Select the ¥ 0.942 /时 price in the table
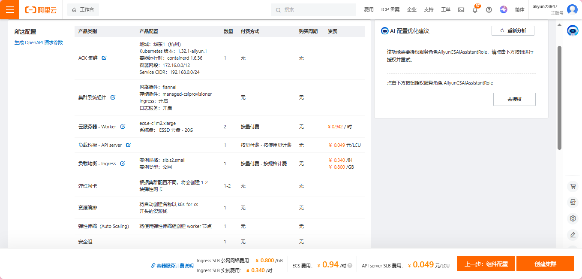This screenshot has height=279, width=582. [x=340, y=127]
